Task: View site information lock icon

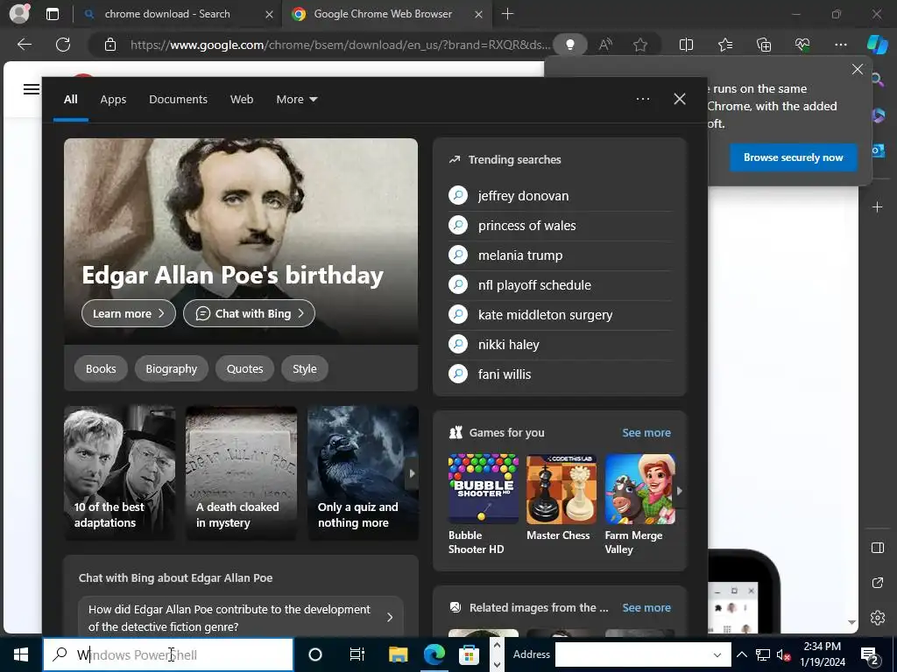Action: [110, 45]
